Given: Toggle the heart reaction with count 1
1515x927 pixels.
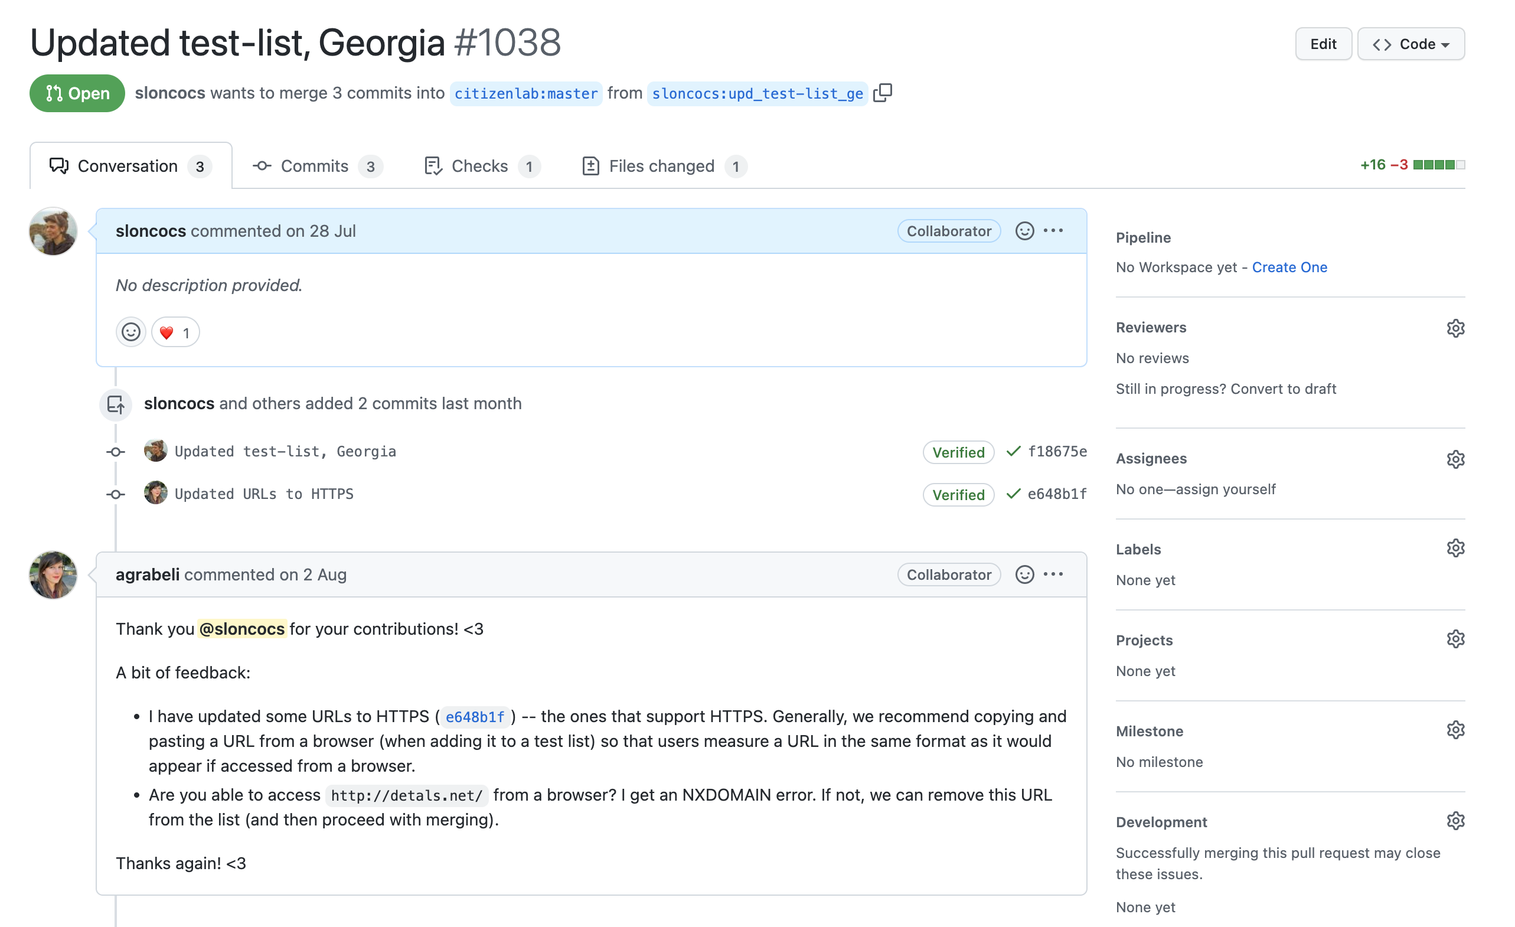Looking at the screenshot, I should coord(175,332).
